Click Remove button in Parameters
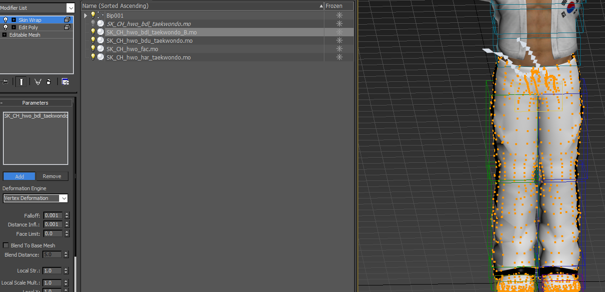Image resolution: width=605 pixels, height=292 pixels. (52, 176)
